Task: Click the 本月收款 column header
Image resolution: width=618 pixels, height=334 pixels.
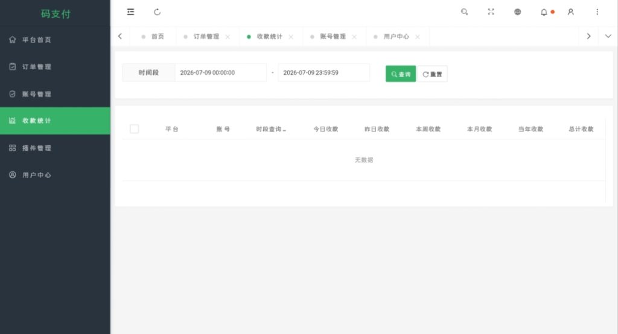Action: (479, 129)
